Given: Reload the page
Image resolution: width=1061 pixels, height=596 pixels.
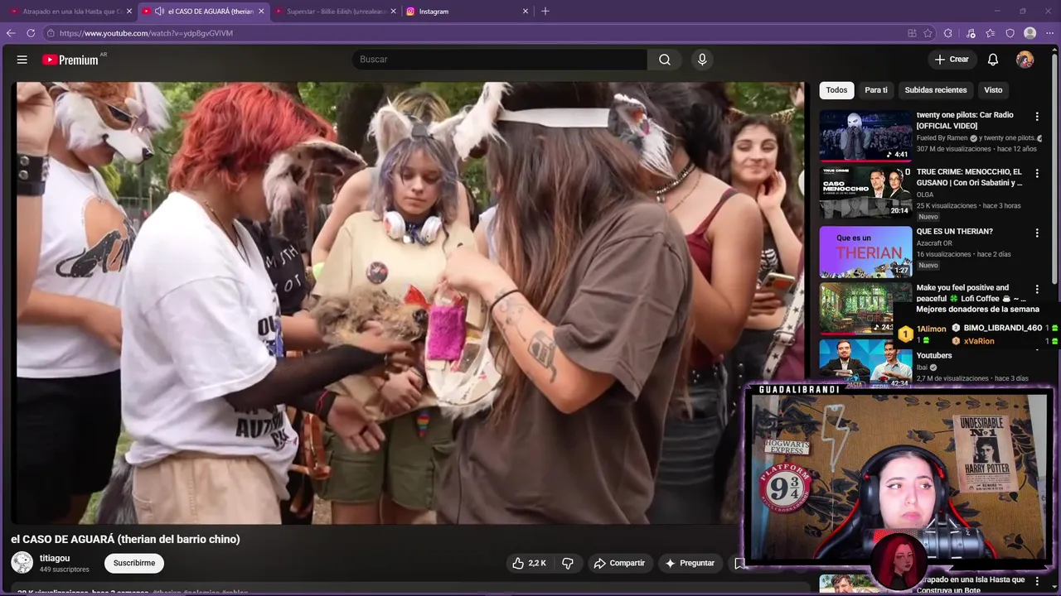Looking at the screenshot, I should tap(31, 33).
